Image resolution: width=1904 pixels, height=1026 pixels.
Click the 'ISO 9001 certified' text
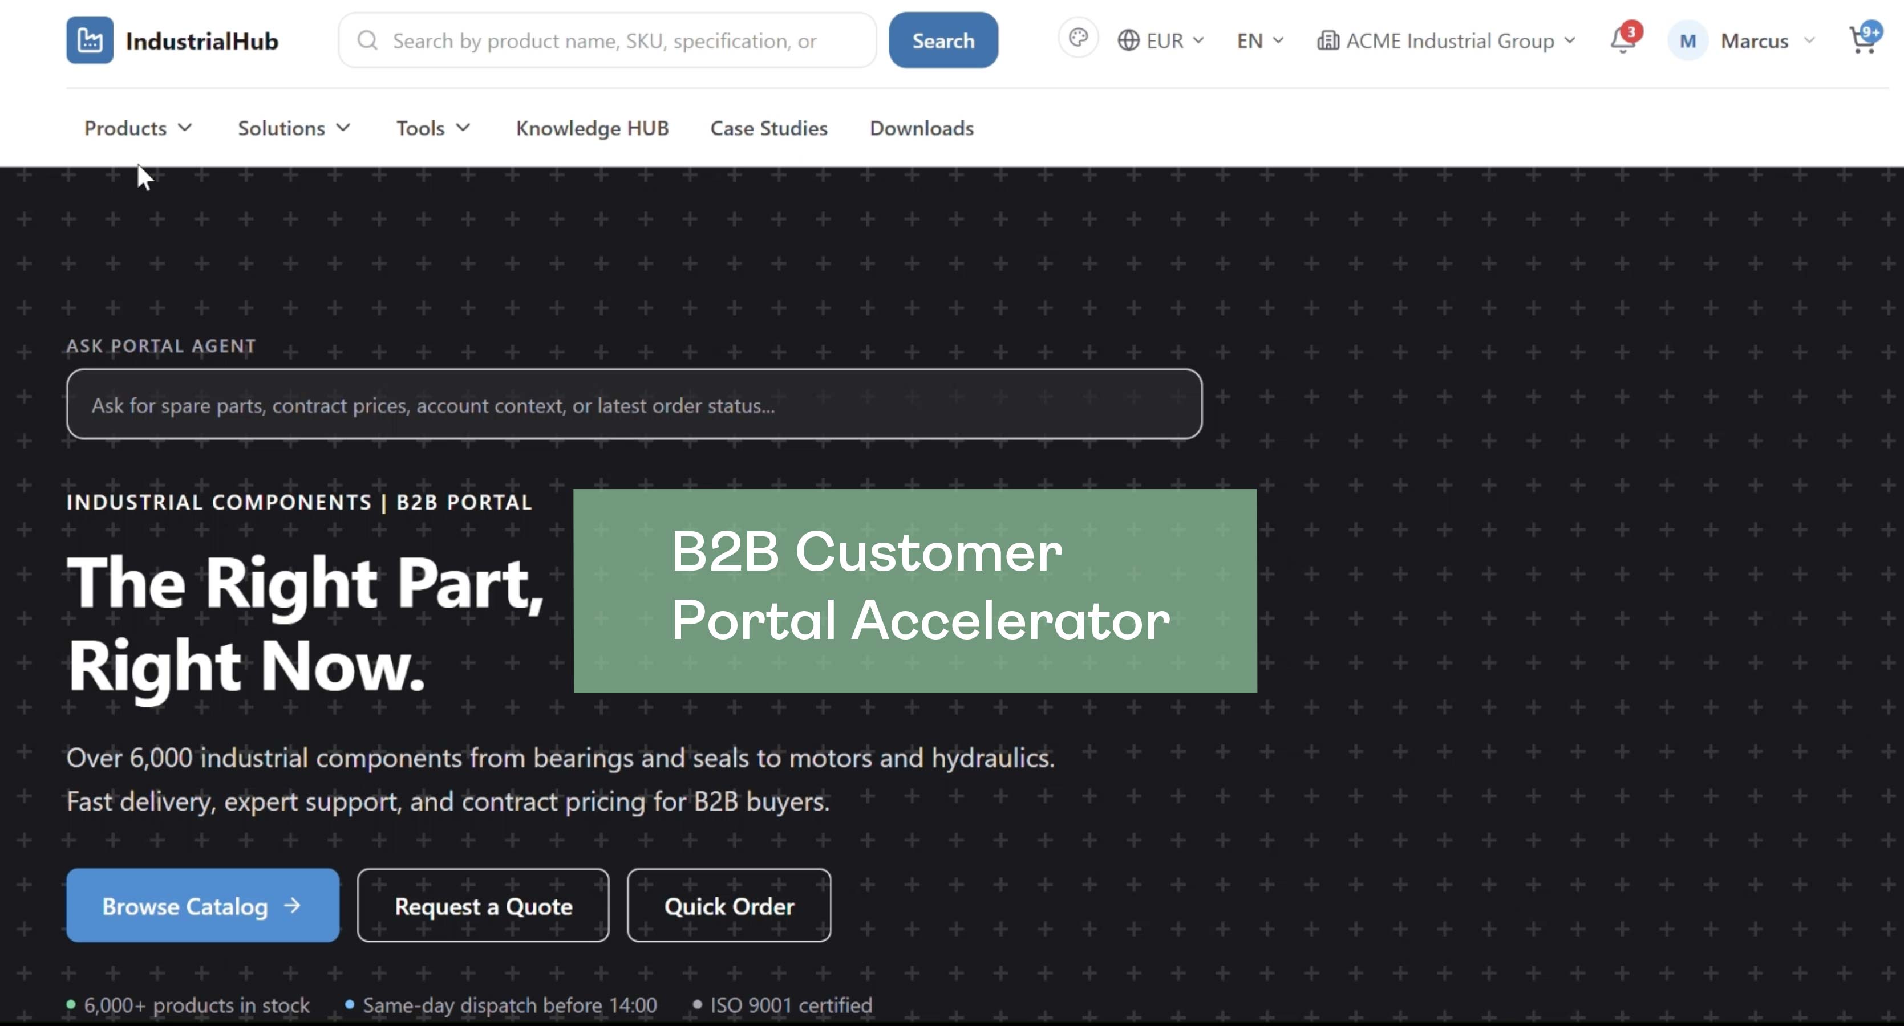click(791, 1004)
